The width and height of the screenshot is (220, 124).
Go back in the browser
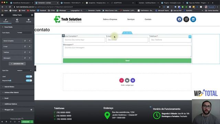pos(2,7)
